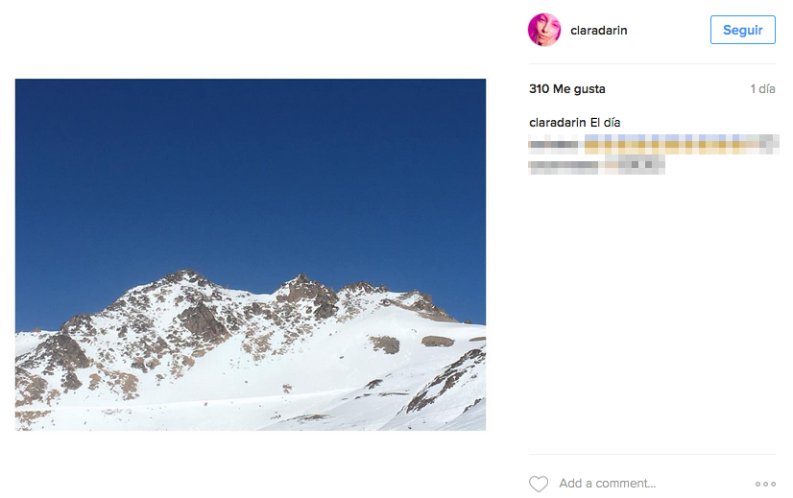Open the three-dot more options menu
The height and width of the screenshot is (498, 793).
tap(765, 484)
